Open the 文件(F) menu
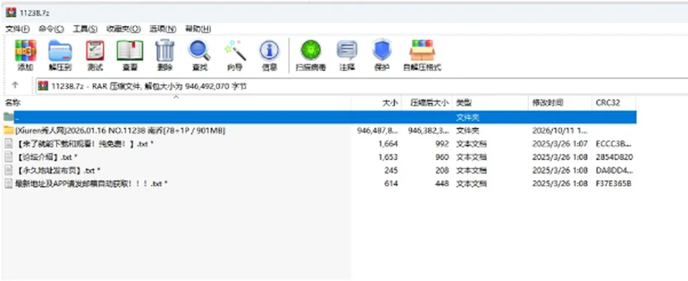 point(17,29)
